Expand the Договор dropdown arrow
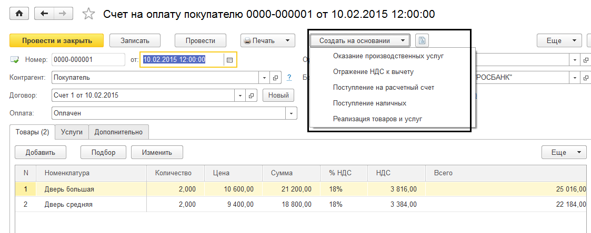This screenshot has width=591, height=233. (241, 96)
